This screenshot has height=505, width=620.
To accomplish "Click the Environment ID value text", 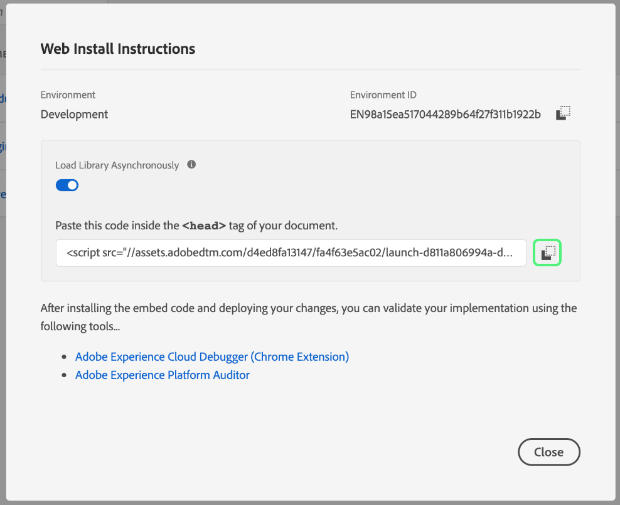I will (445, 115).
